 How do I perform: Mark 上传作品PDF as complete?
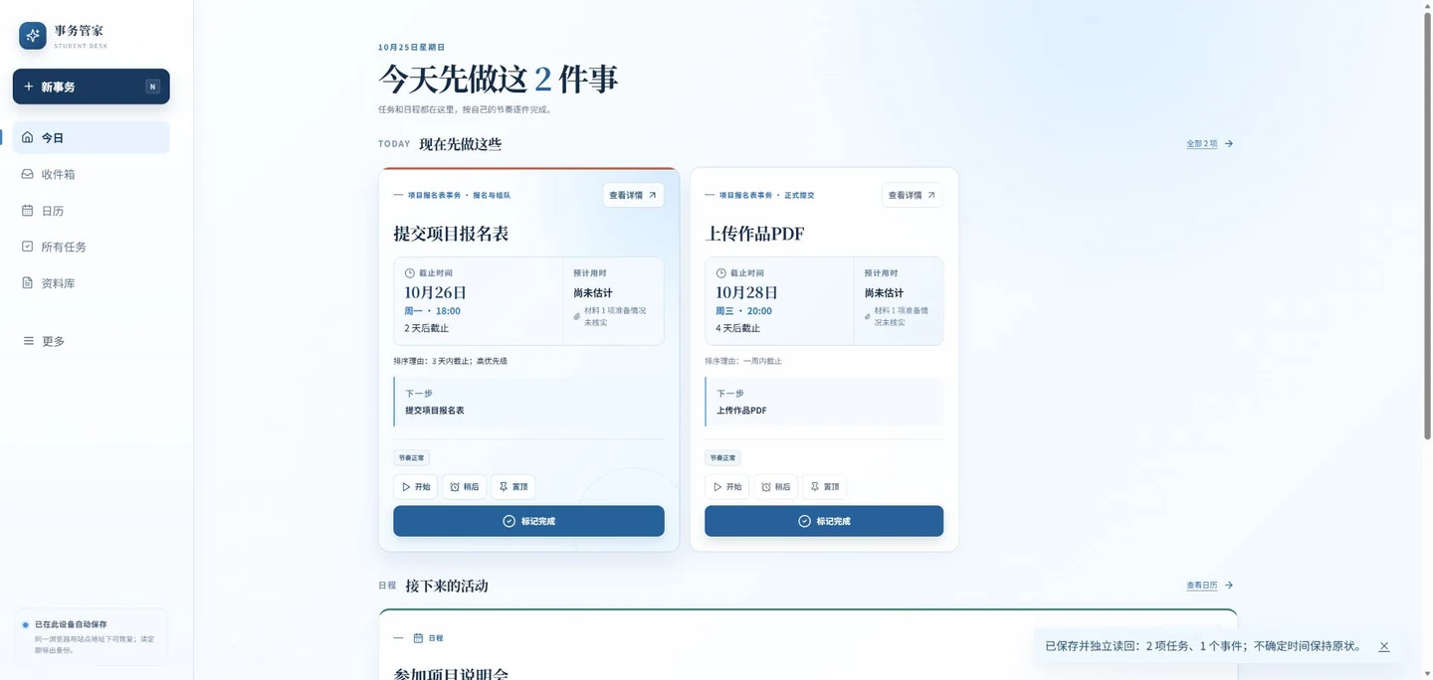824,521
